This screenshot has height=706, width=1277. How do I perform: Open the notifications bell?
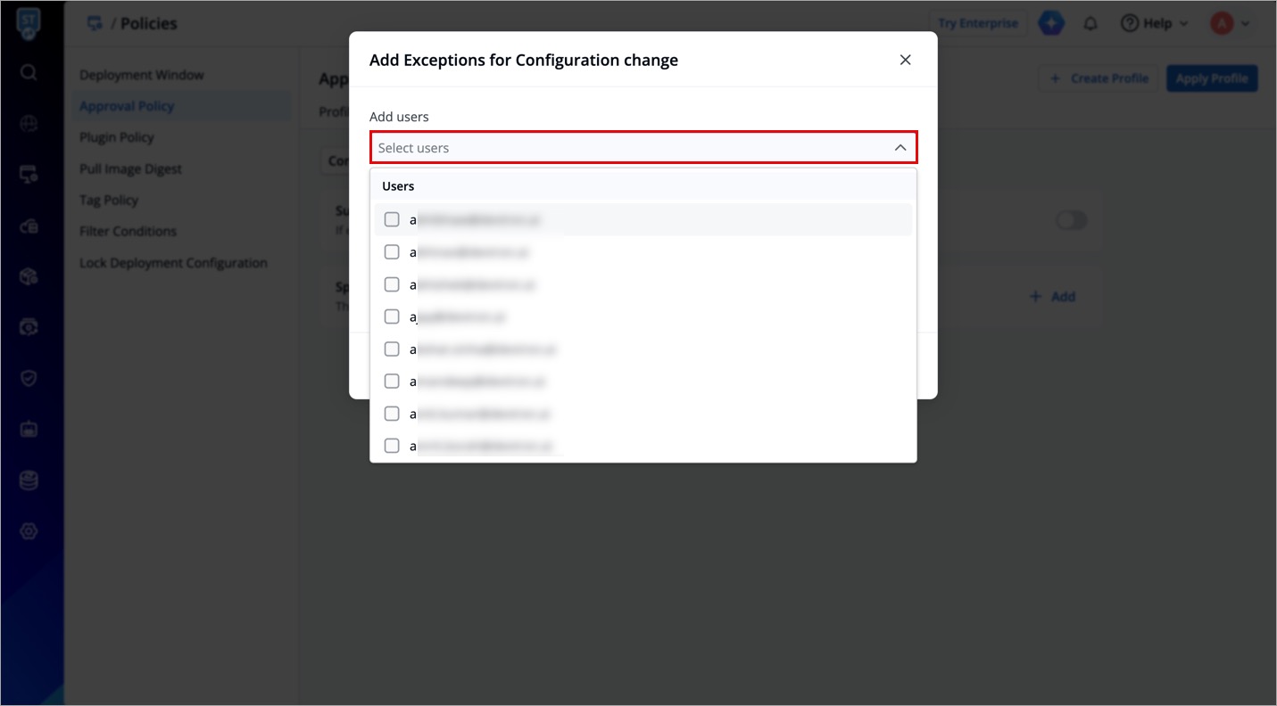pos(1090,24)
